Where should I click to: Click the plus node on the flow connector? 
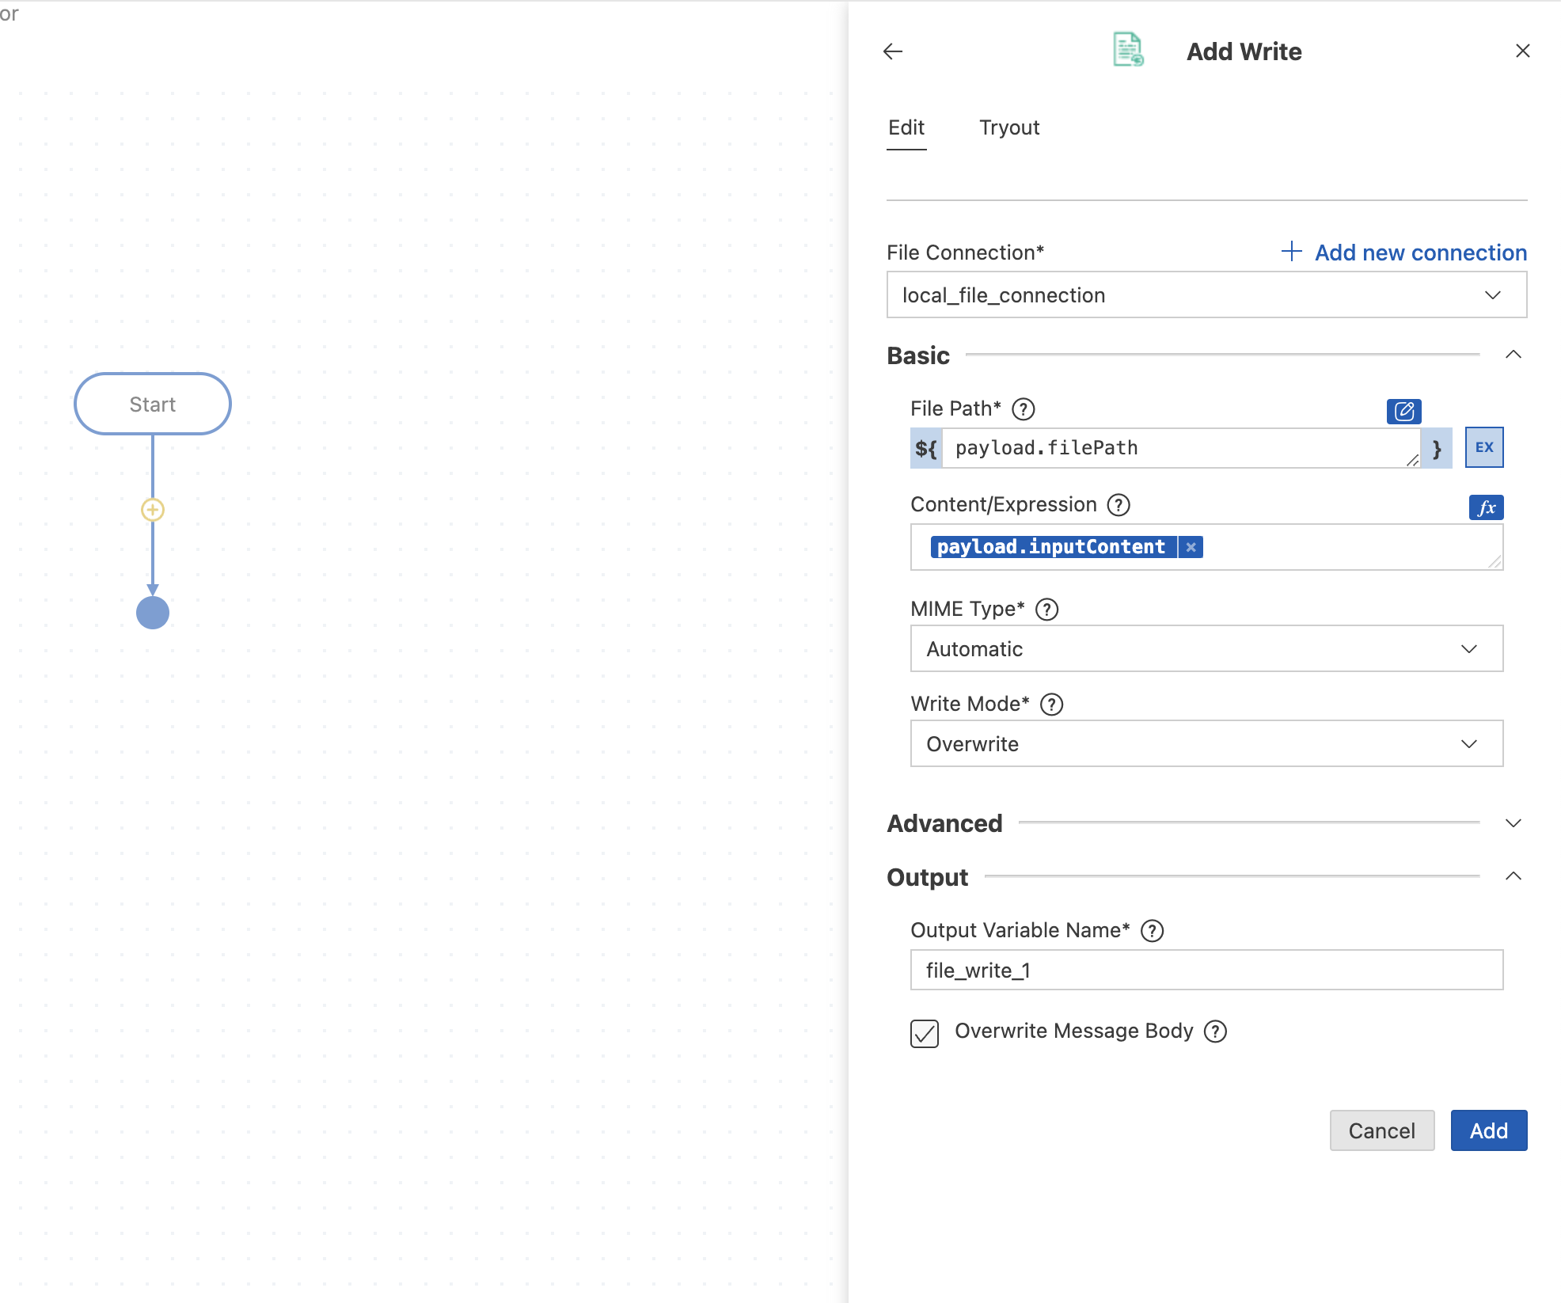coord(153,510)
